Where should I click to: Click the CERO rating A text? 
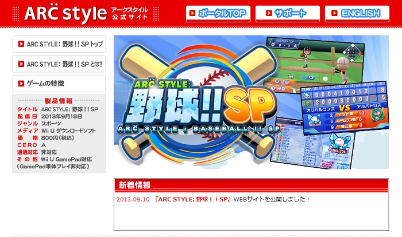pyautogui.click(x=44, y=145)
